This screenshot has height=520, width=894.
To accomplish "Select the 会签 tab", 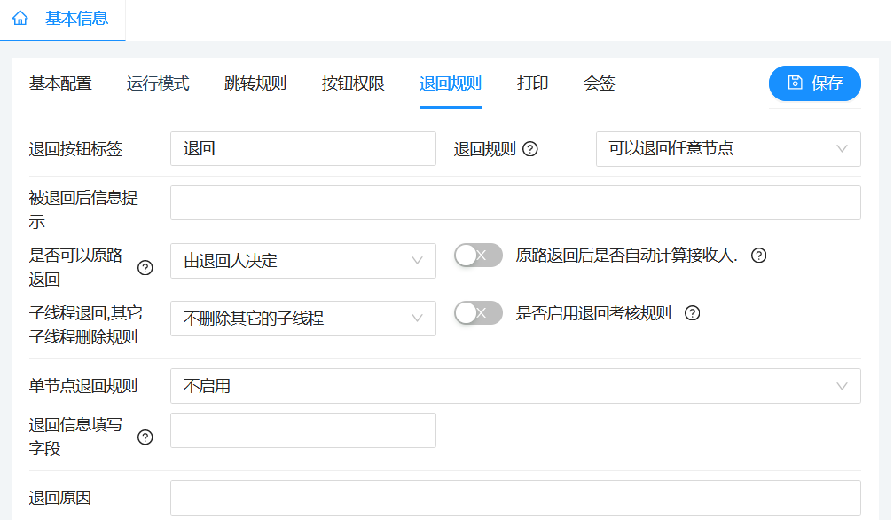I will click(600, 83).
